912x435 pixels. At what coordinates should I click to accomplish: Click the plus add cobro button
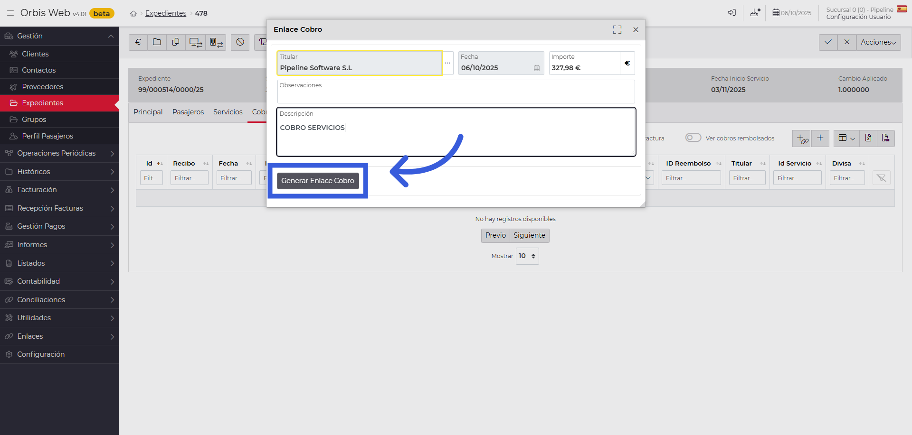tap(820, 139)
